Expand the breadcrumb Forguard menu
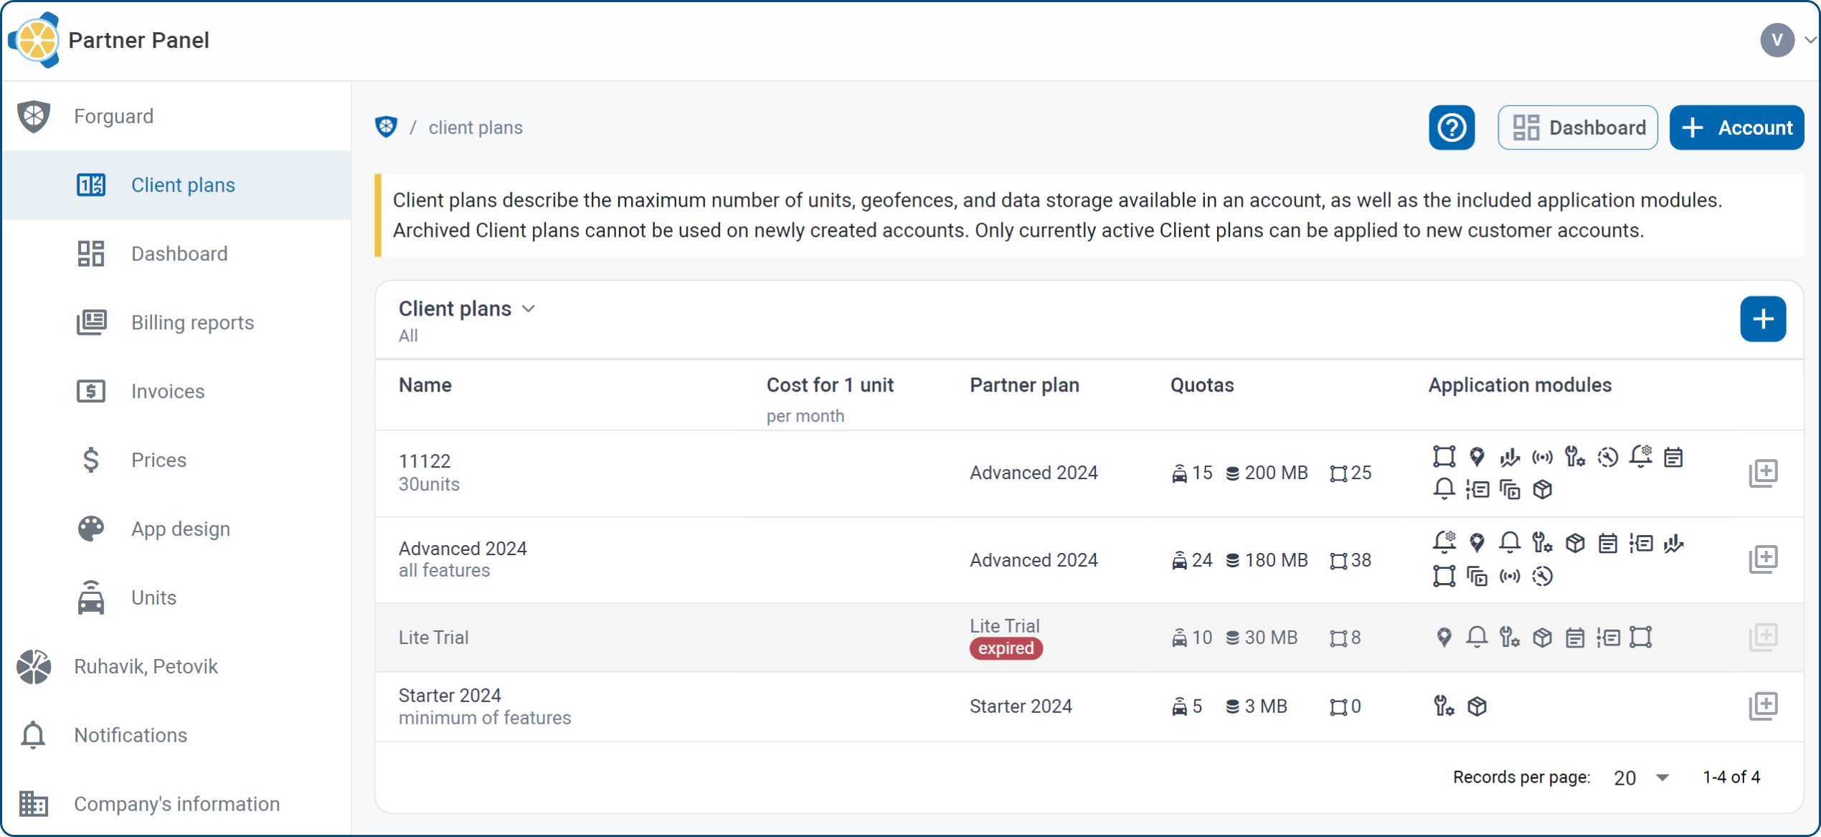The width and height of the screenshot is (1821, 837). click(x=388, y=128)
